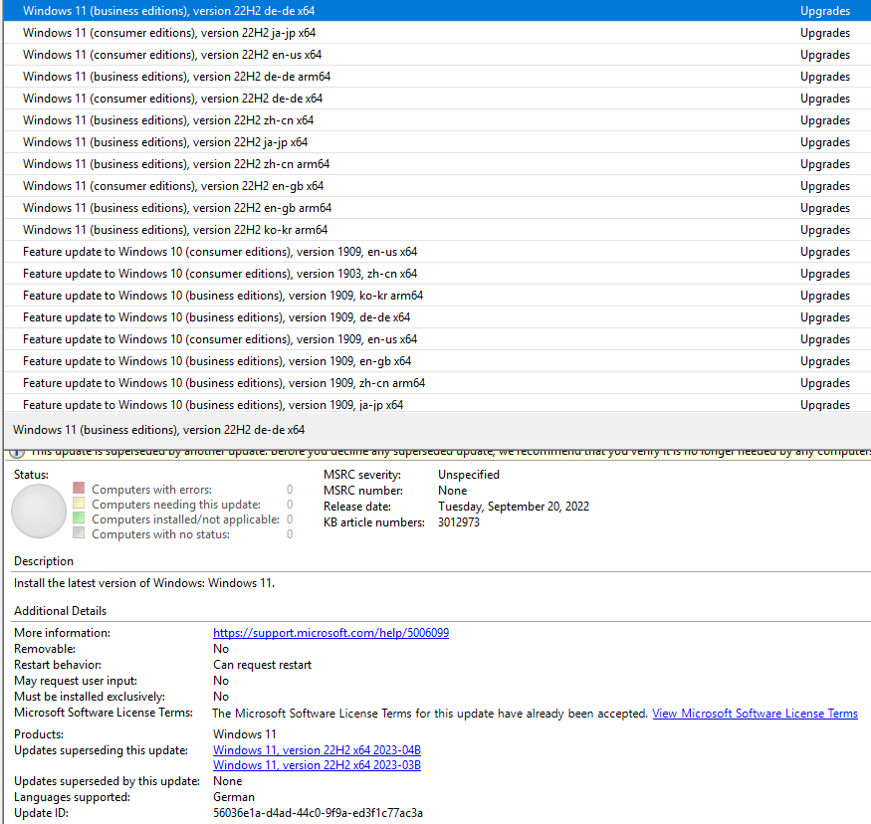Click the MSRC number value None
The image size is (871, 824).
pos(452,491)
